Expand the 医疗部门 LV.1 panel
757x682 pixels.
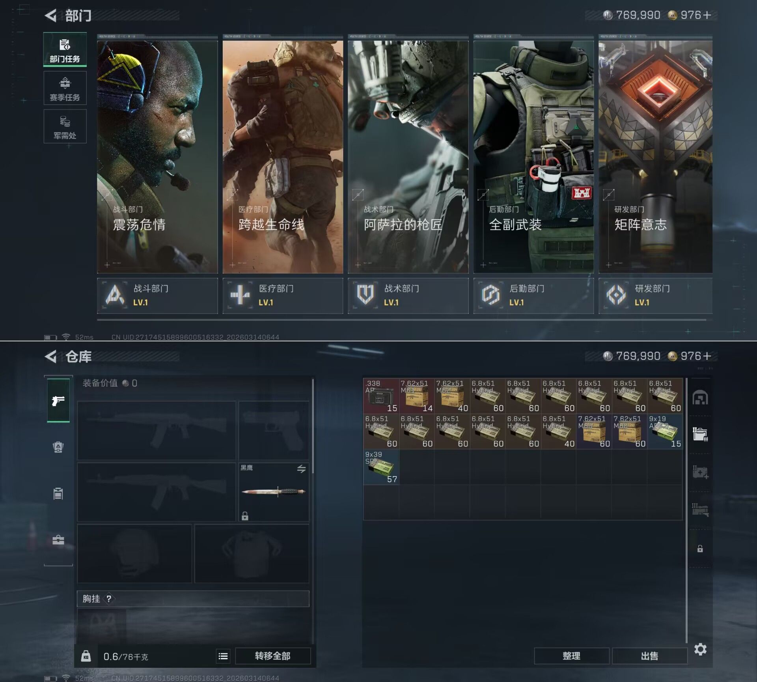click(283, 296)
